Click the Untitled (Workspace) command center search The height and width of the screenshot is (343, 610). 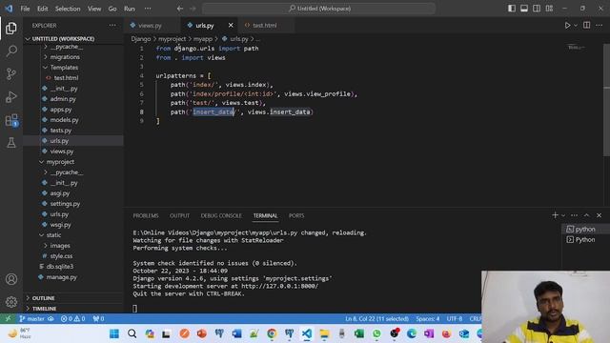coord(318,9)
